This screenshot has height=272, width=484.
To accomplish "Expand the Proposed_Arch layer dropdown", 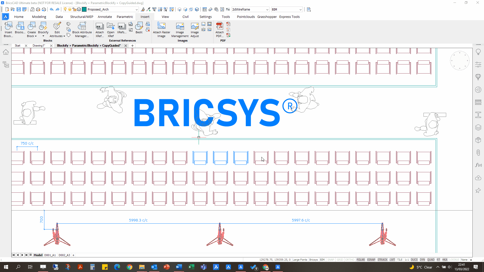I will (x=137, y=10).
